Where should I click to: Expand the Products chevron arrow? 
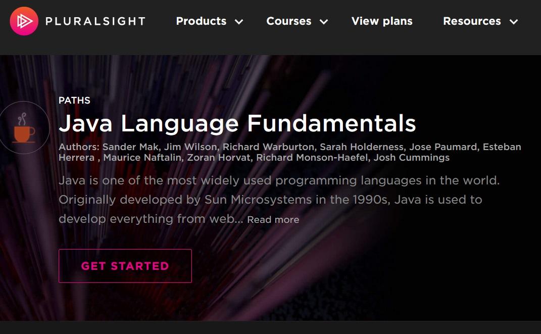tap(239, 22)
